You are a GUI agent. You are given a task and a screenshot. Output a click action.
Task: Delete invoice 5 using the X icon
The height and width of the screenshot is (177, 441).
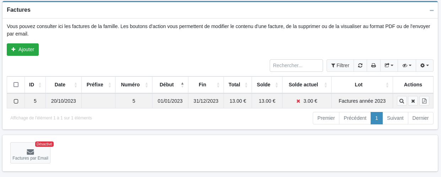[413, 101]
